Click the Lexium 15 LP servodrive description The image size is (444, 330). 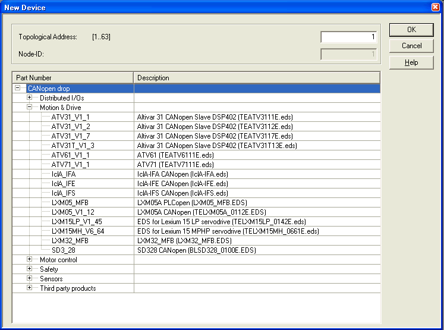tap(222, 222)
